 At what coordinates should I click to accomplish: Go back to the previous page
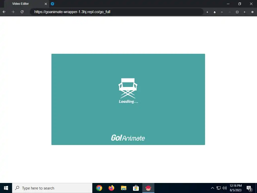pos(4,12)
